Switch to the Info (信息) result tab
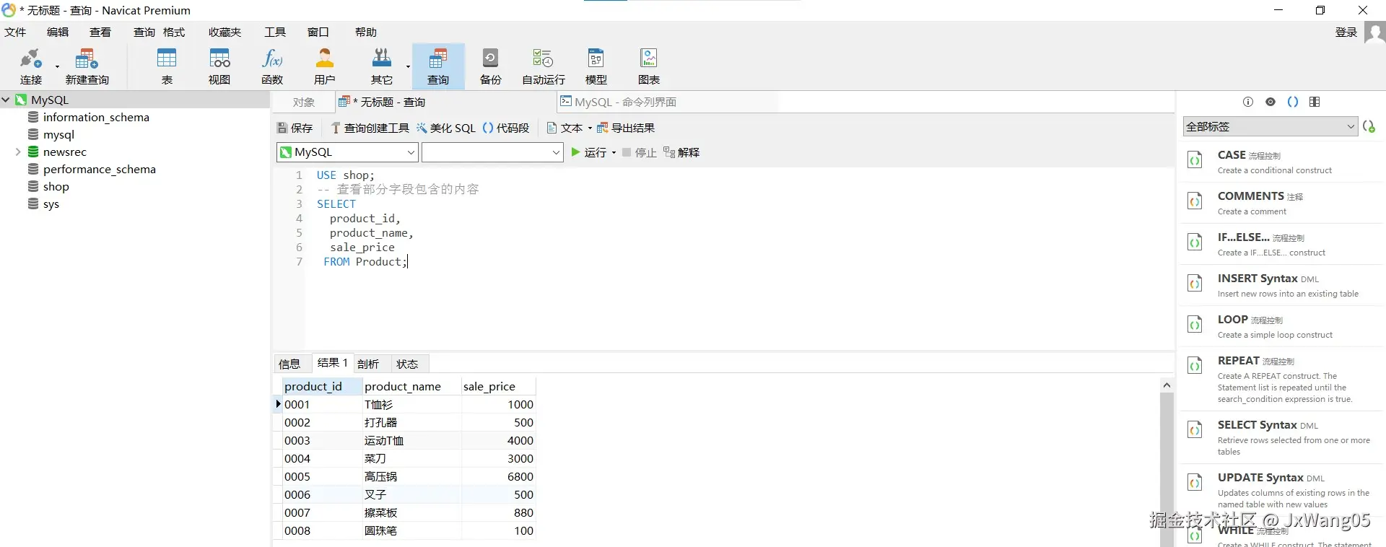Image resolution: width=1386 pixels, height=547 pixels. tap(289, 364)
